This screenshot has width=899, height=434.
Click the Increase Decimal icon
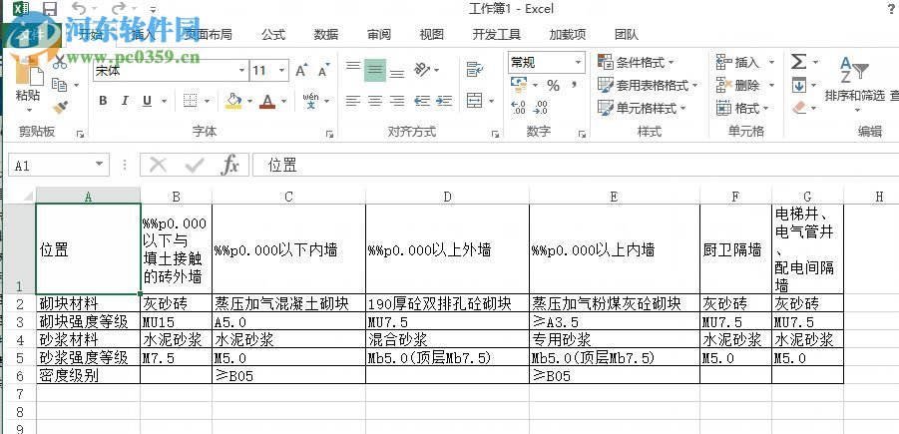click(x=518, y=107)
